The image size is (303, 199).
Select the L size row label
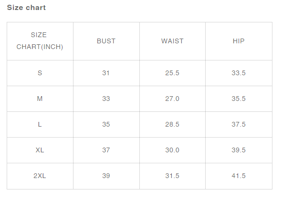(40, 124)
